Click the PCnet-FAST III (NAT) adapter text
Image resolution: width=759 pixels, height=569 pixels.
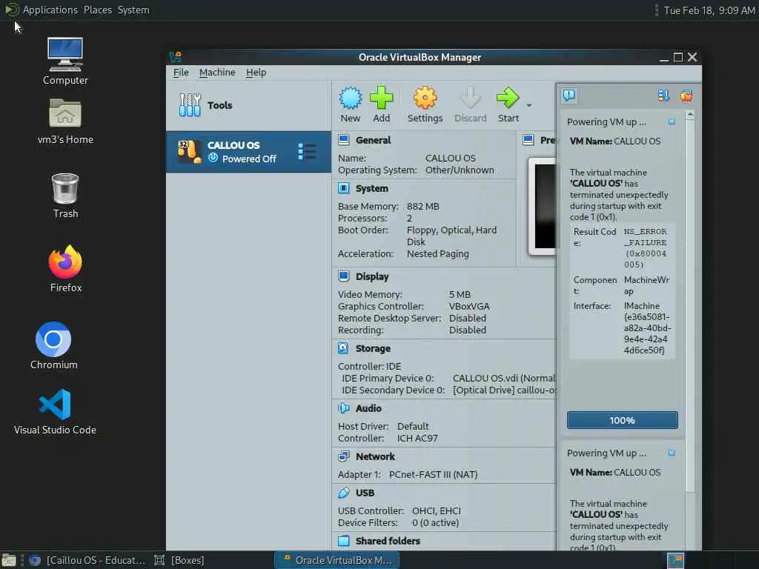coord(433,475)
